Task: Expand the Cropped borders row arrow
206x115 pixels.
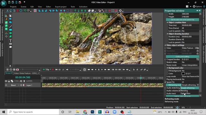Action: tap(165, 59)
